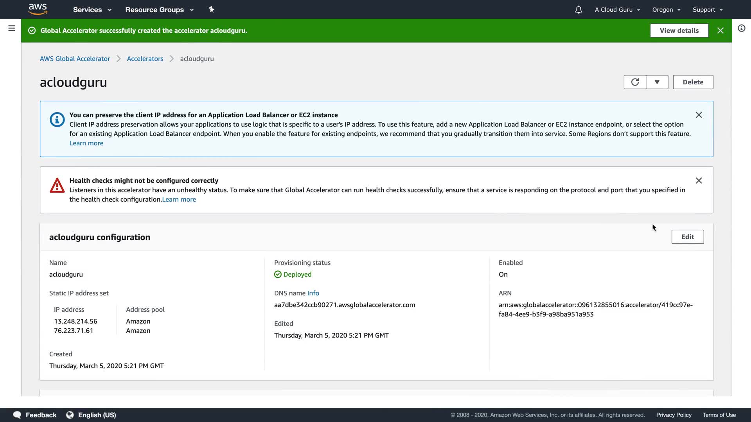Screen dimensions: 751x422
Task: Open the hamburger navigation menu
Action: point(12,28)
